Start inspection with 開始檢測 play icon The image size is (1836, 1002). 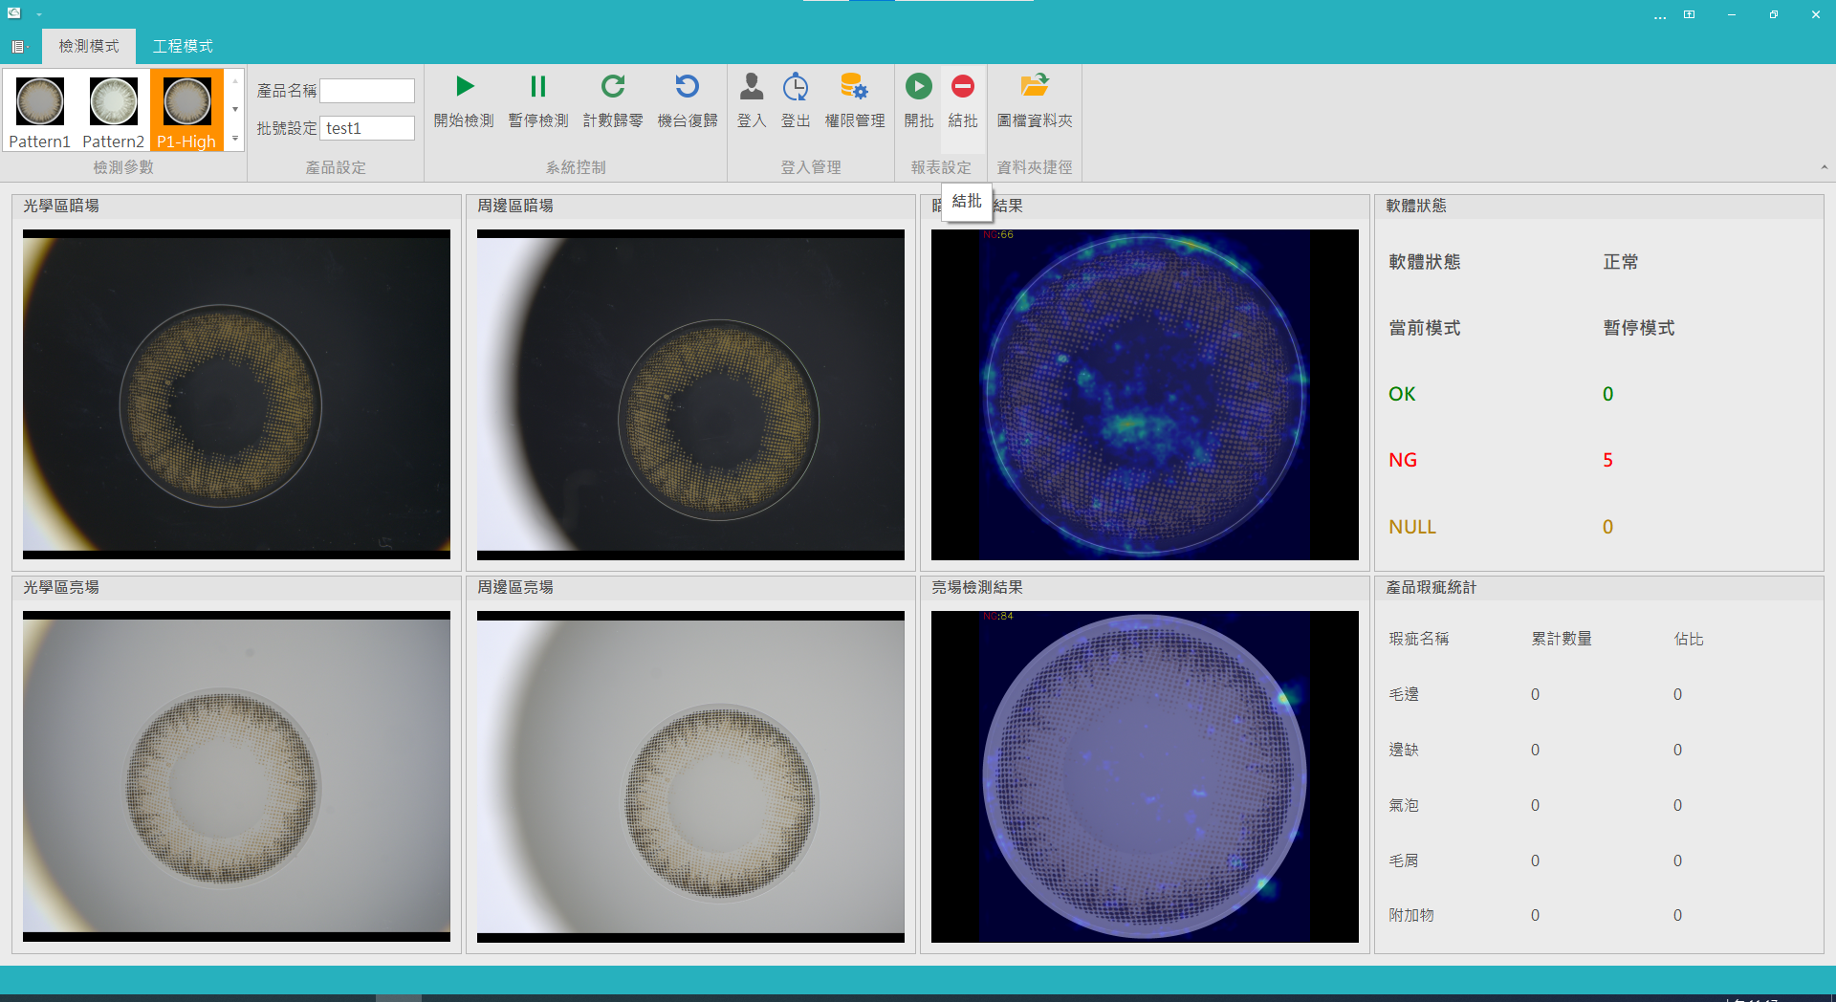click(x=464, y=88)
